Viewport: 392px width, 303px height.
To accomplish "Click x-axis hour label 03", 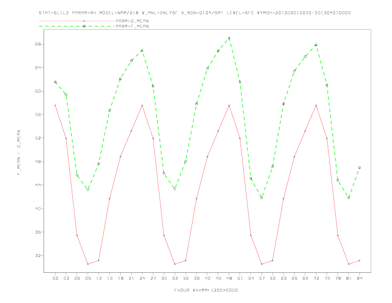I will click(x=66, y=278).
